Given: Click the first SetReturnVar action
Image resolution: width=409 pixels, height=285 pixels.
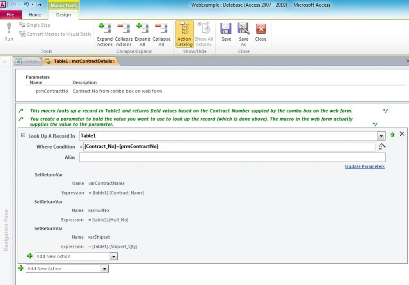Looking at the screenshot, I should tap(49, 175).
